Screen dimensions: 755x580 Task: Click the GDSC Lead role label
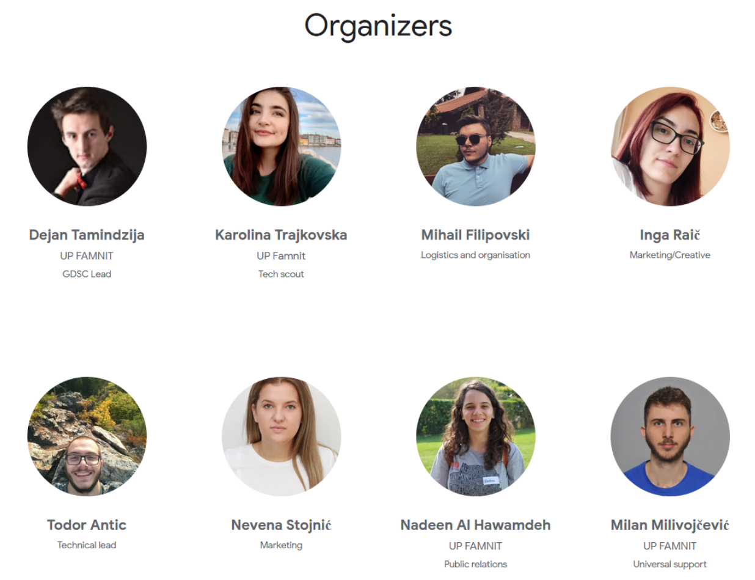click(87, 274)
